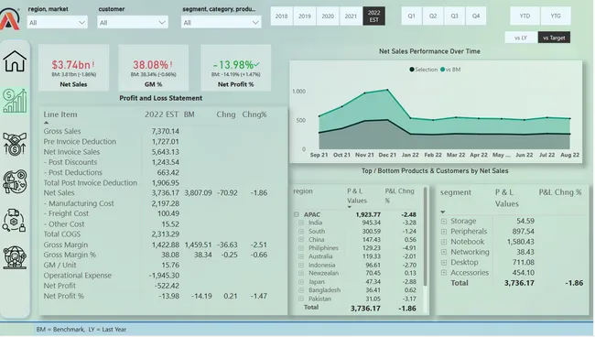Viewport: 595px width, 337px height.
Task: Expand the Accessories segment row
Action: [444, 273]
